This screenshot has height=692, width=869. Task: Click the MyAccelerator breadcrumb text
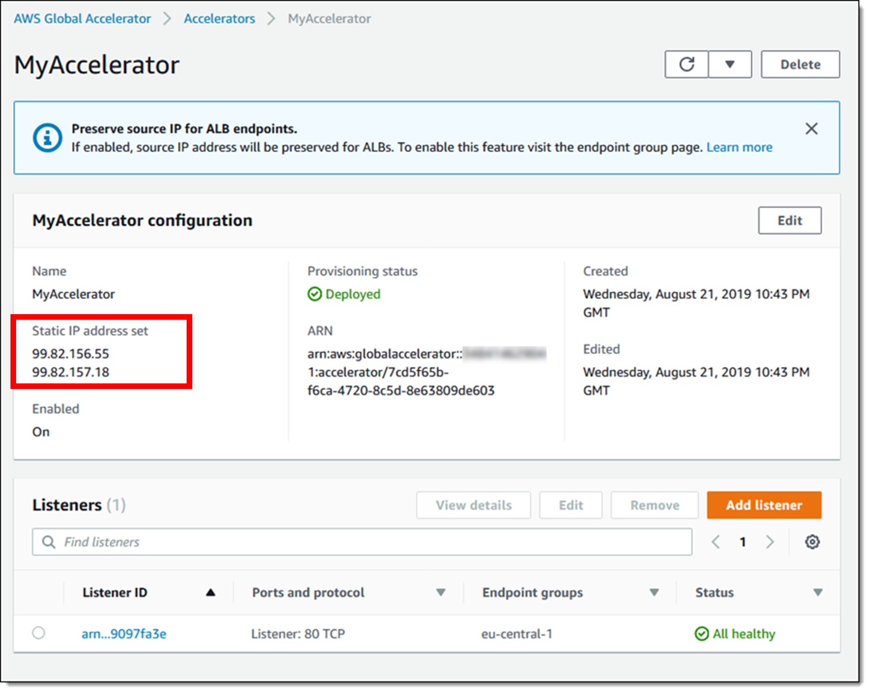point(329,19)
